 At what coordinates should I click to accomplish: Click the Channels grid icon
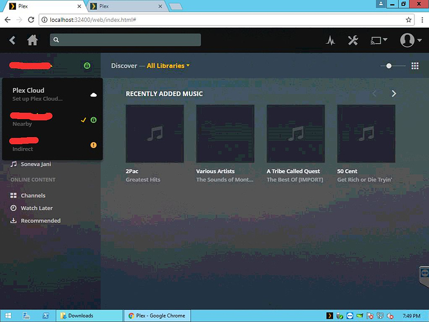[x=14, y=195]
